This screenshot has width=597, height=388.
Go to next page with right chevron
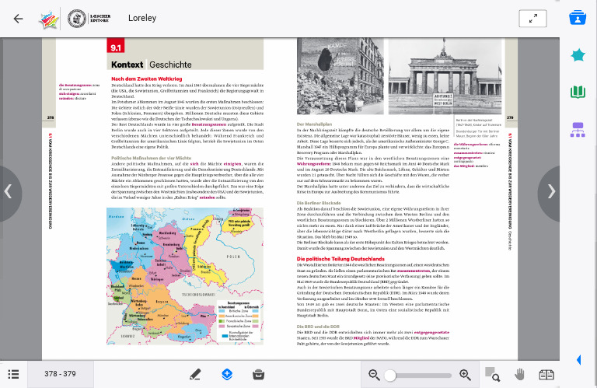coord(550,191)
